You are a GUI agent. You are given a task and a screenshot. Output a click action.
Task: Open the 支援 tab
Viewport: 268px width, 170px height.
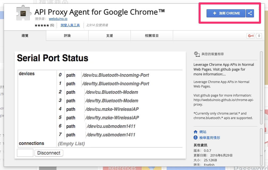[110, 36]
